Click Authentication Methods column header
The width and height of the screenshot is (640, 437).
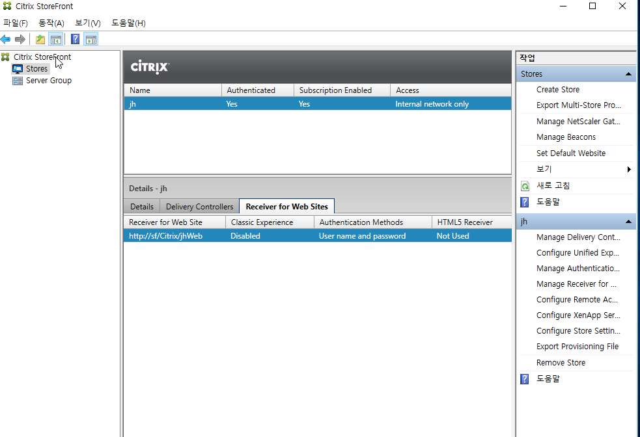pyautogui.click(x=373, y=222)
